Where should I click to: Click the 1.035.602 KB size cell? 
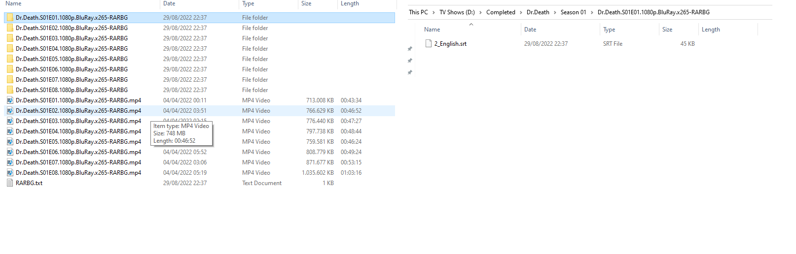tap(318, 173)
